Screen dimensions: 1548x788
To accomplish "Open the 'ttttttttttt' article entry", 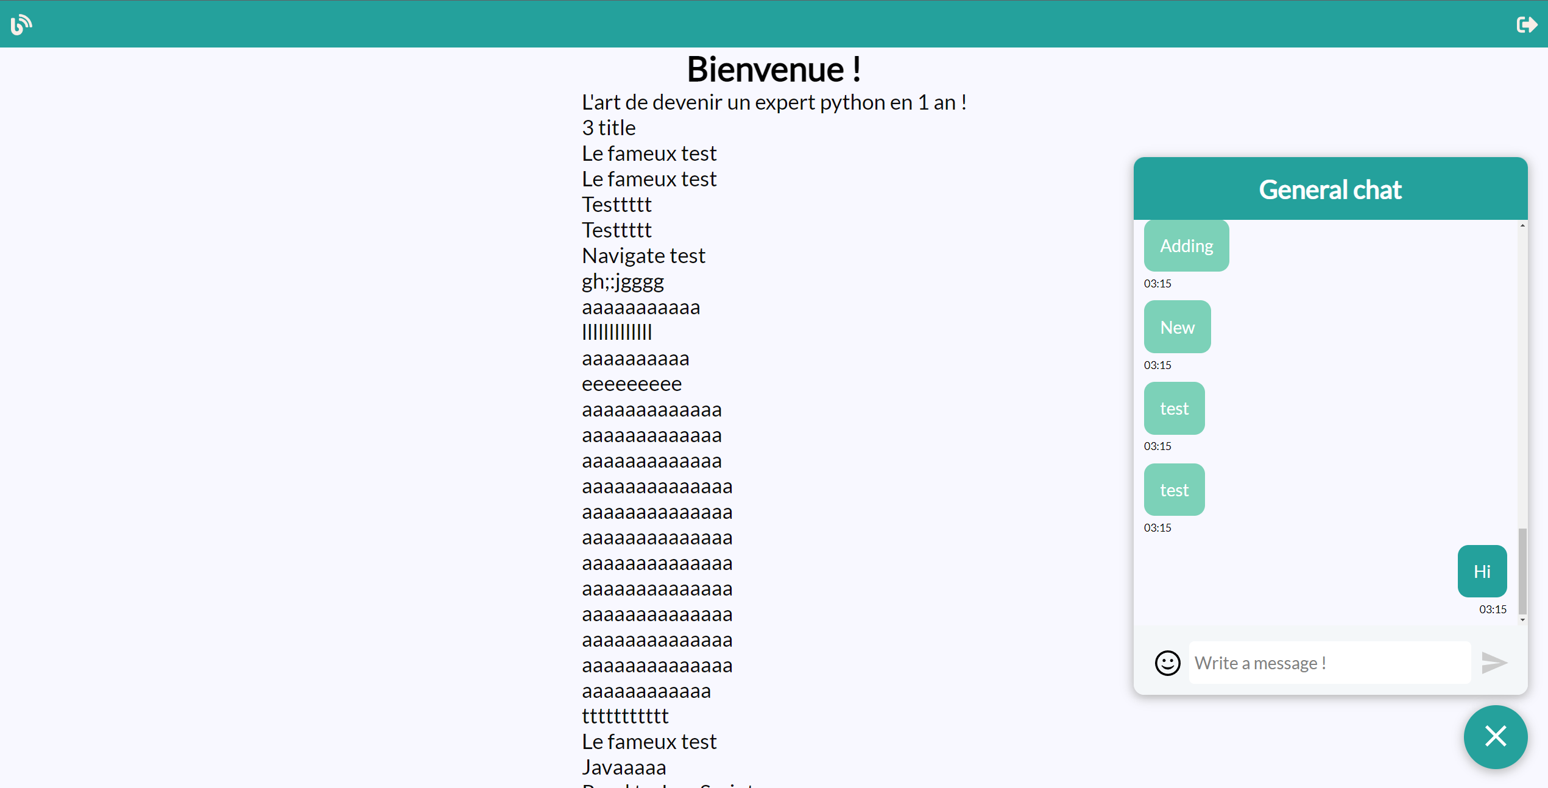I will [x=625, y=716].
